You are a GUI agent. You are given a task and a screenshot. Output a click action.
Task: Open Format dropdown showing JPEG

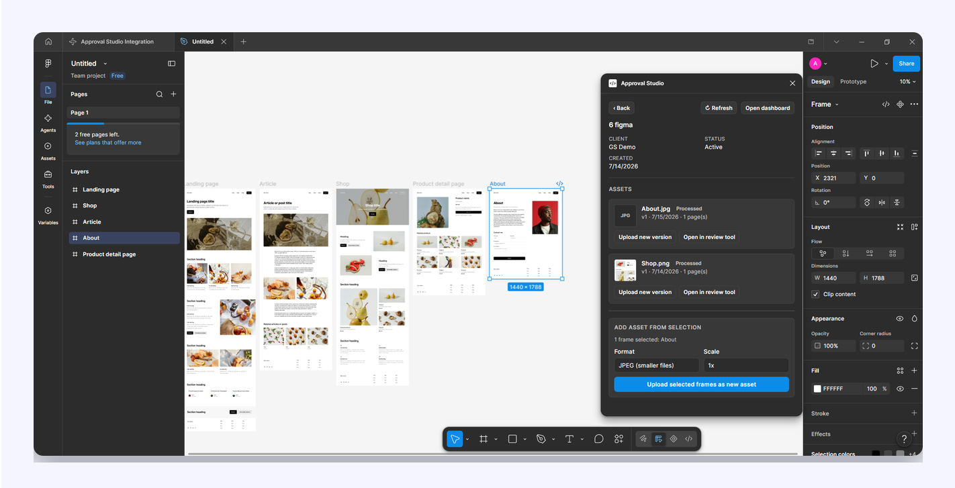click(x=657, y=365)
